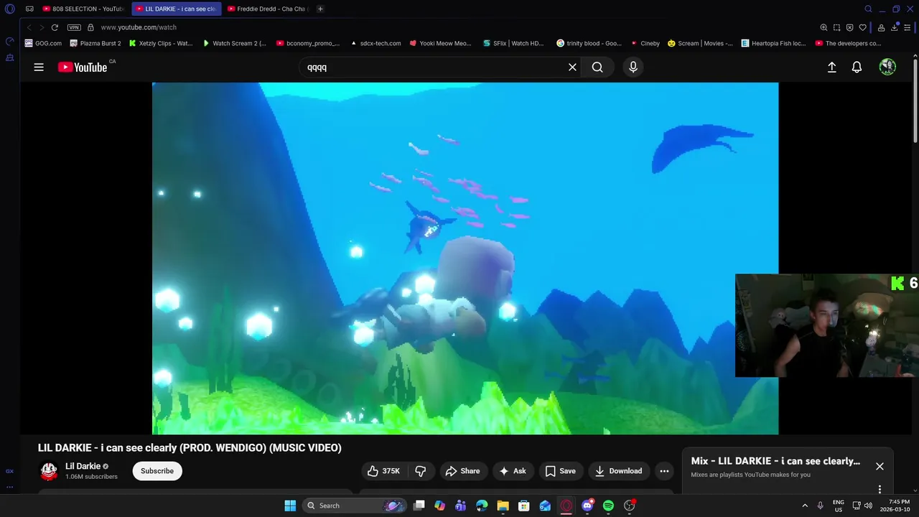Image resolution: width=919 pixels, height=517 pixels.
Task: Go back to the previous page
Action: coord(29,27)
